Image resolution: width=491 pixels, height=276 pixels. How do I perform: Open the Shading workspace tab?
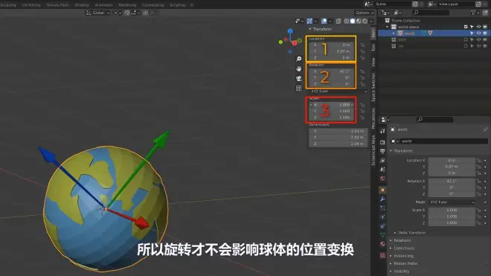pos(82,5)
